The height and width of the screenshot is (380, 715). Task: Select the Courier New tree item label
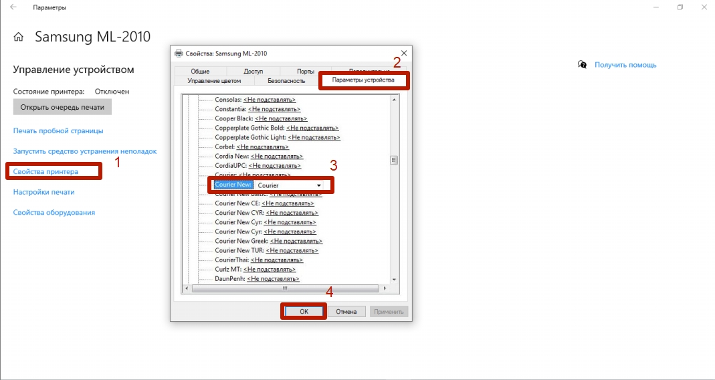tap(233, 185)
